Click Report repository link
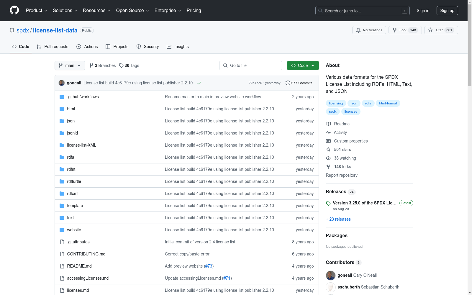The image size is (472, 295). click(x=342, y=175)
